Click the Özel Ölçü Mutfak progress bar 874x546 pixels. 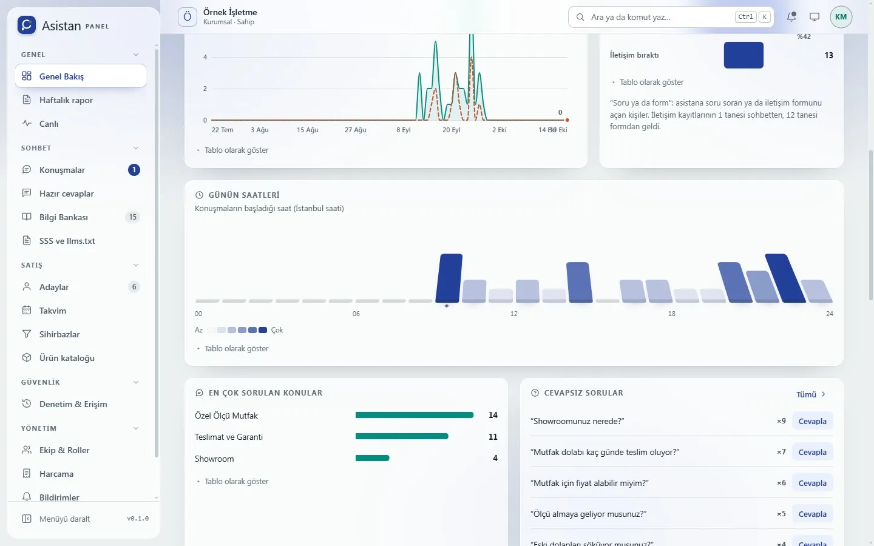(x=415, y=415)
